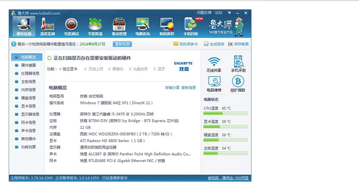Click the 摄像头 feature indicator

tap(116, 69)
